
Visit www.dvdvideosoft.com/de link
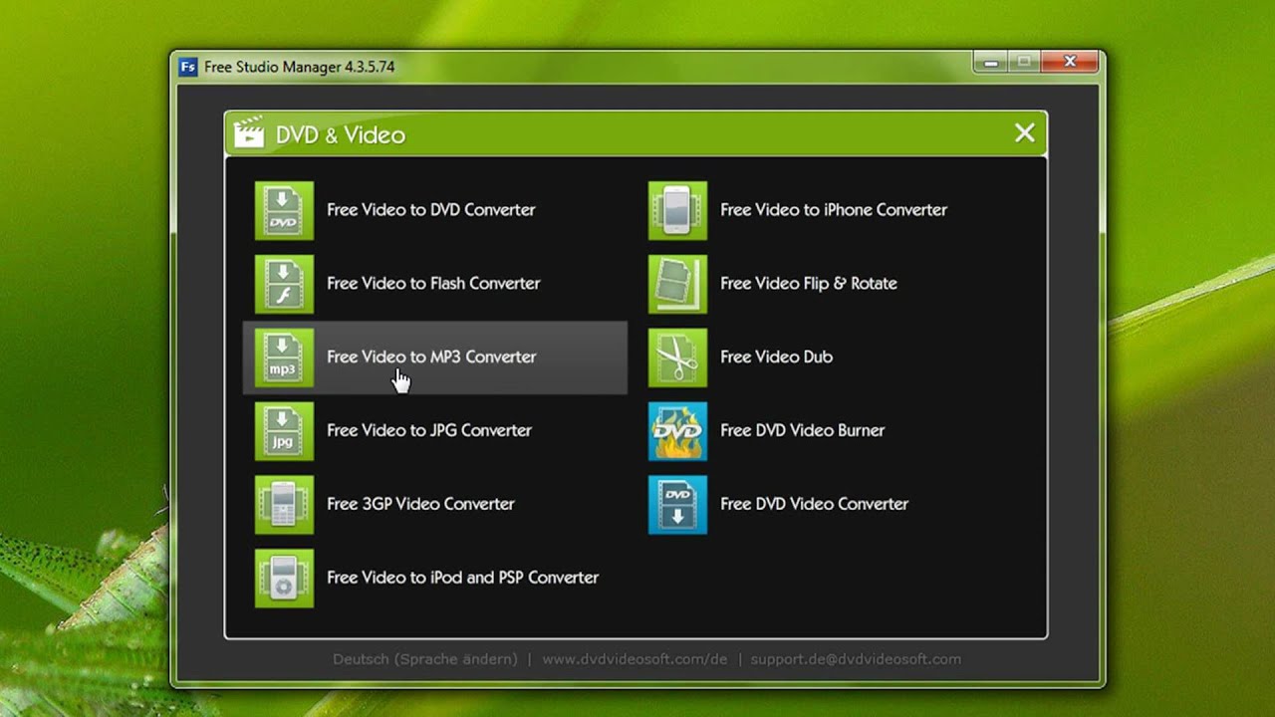tap(635, 659)
